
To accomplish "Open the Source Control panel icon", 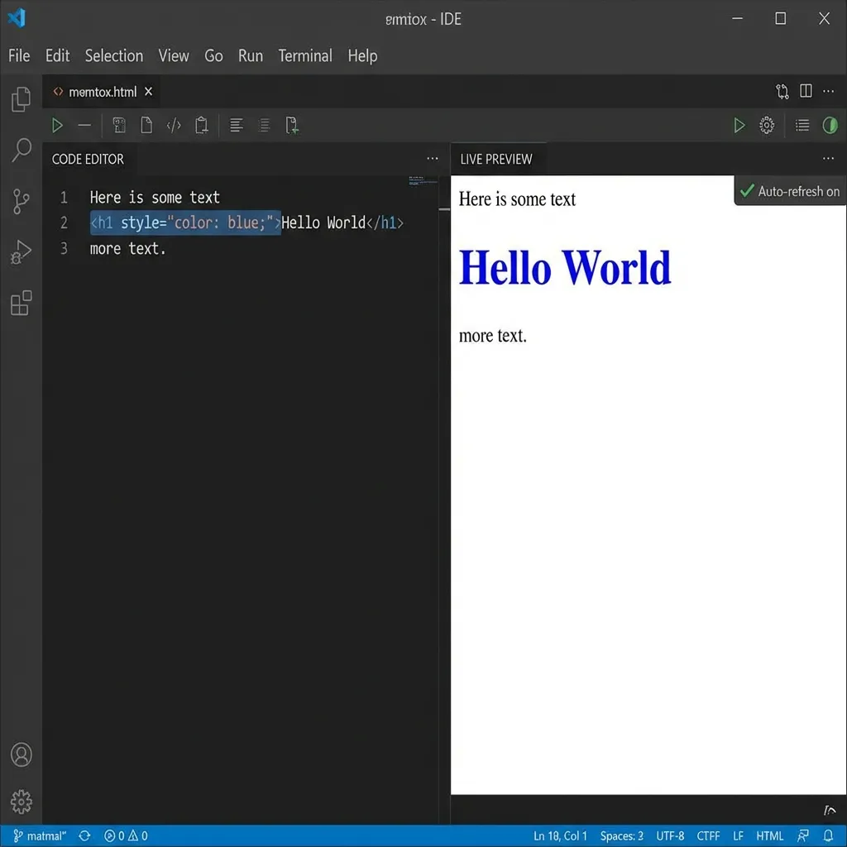I will coord(21,200).
